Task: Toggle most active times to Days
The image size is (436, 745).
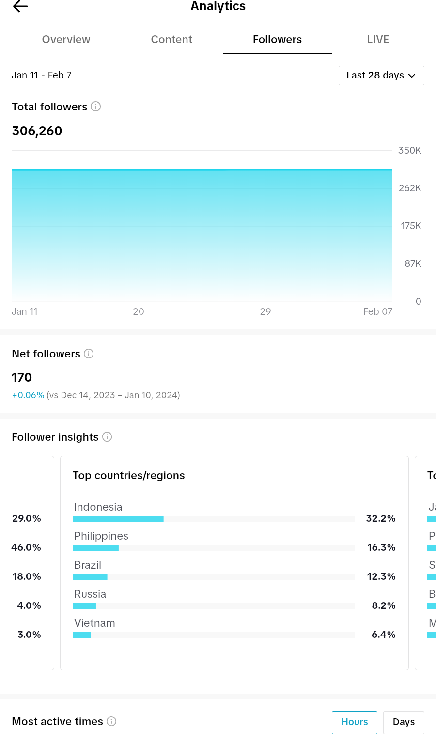Action: point(404,722)
